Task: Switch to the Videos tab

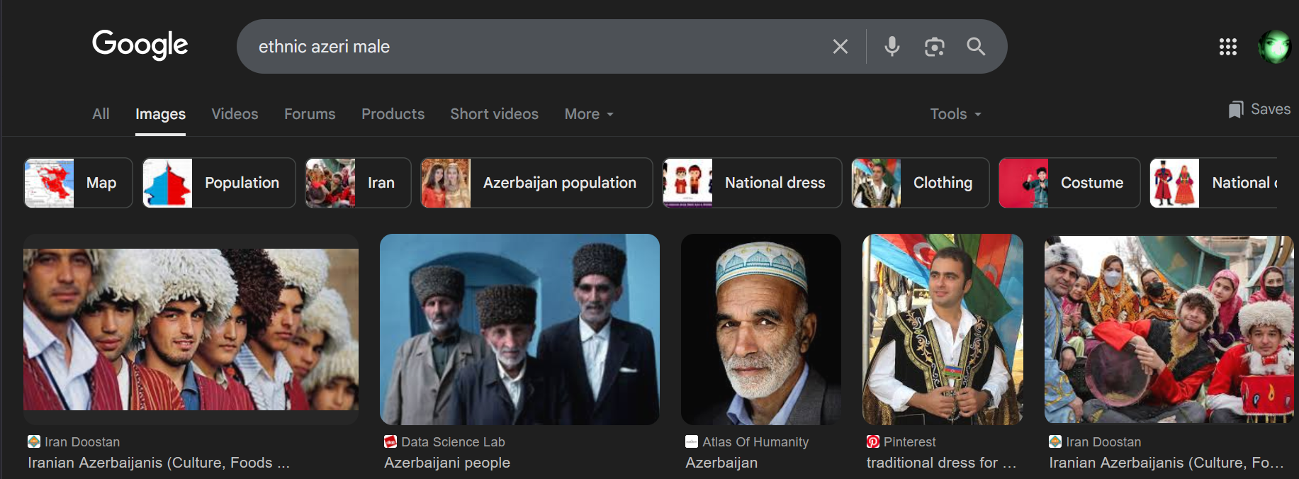Action: (x=235, y=114)
